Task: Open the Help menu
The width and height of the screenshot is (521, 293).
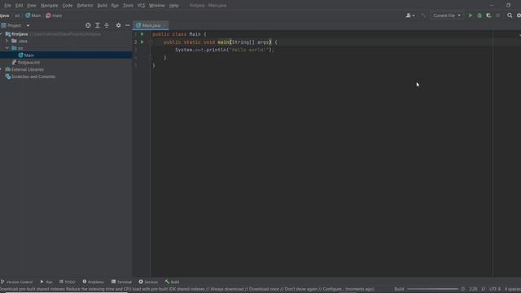Action: pyautogui.click(x=173, y=6)
